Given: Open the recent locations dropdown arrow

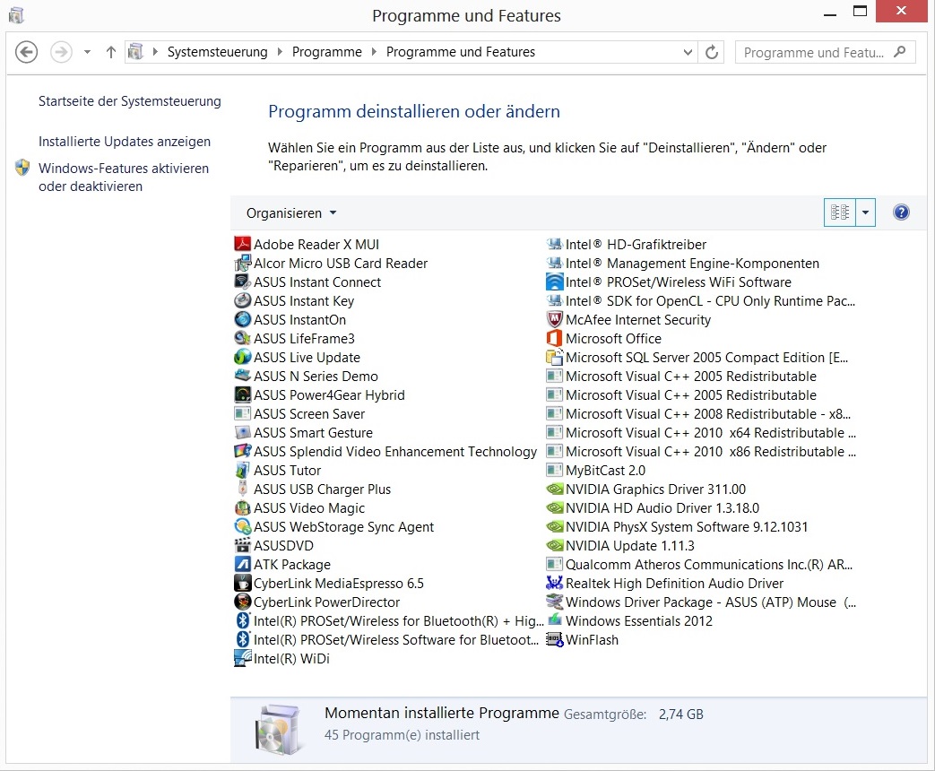Looking at the screenshot, I should click(x=87, y=53).
